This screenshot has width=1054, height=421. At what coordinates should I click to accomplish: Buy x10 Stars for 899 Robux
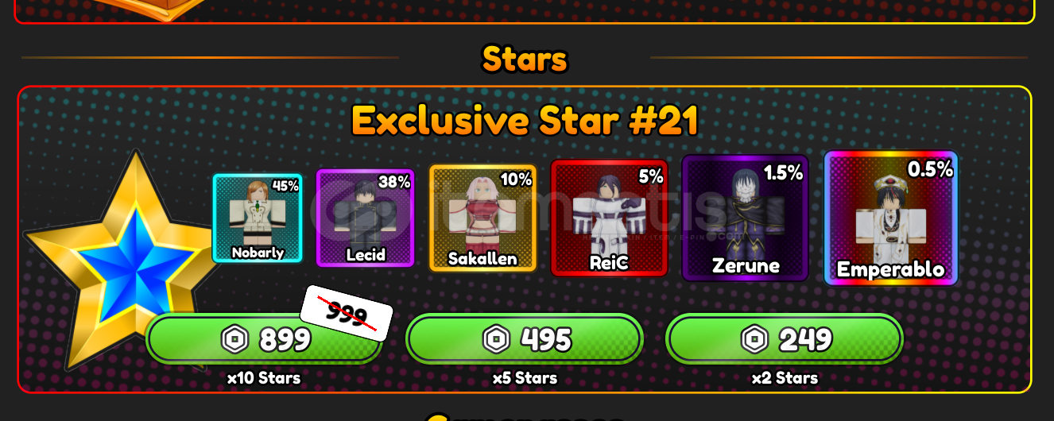pos(264,339)
